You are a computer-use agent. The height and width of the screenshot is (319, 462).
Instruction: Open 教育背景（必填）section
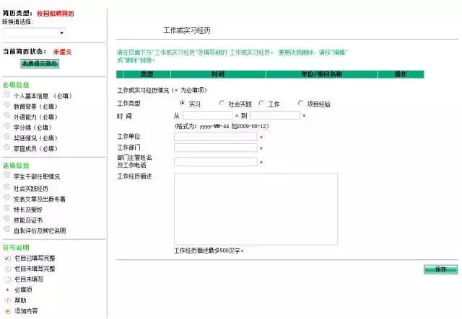point(35,107)
